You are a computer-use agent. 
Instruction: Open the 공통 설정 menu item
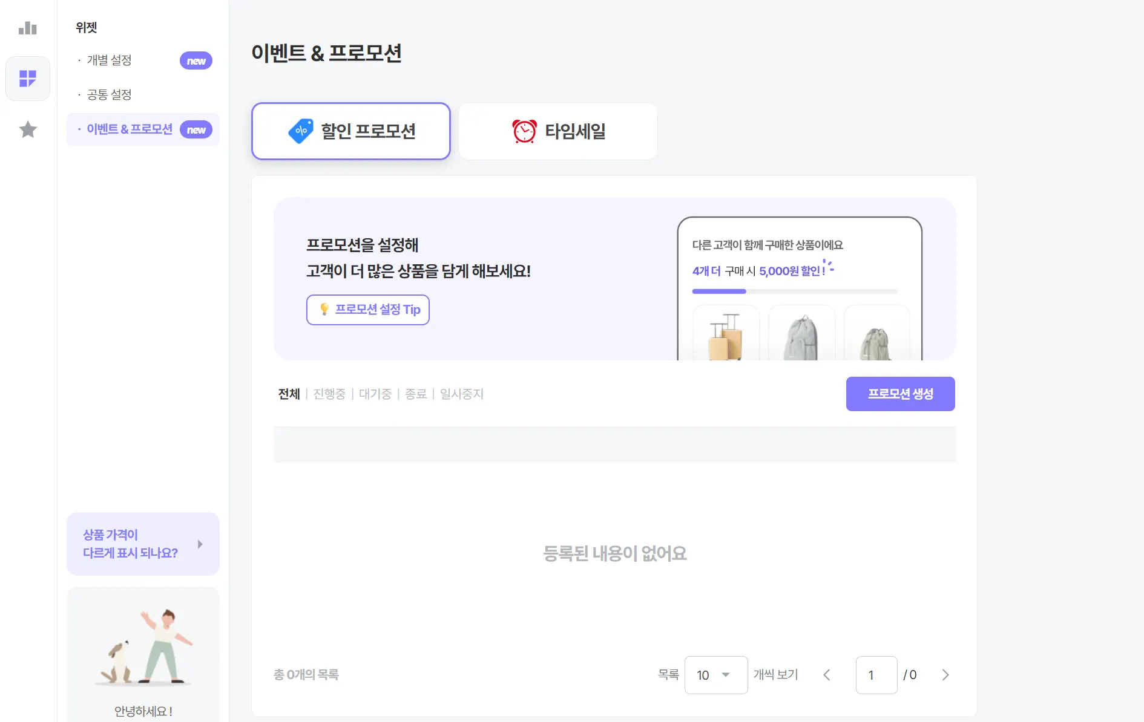[109, 95]
